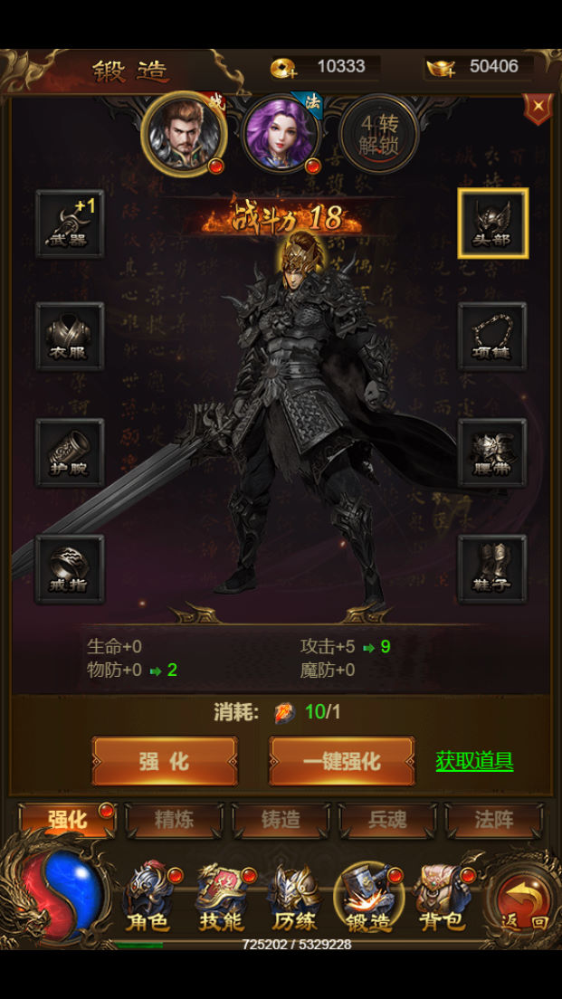Viewport: 562px width, 999px height.
Task: Add gold ingots via the 50406 plus icon
Action: click(x=441, y=67)
